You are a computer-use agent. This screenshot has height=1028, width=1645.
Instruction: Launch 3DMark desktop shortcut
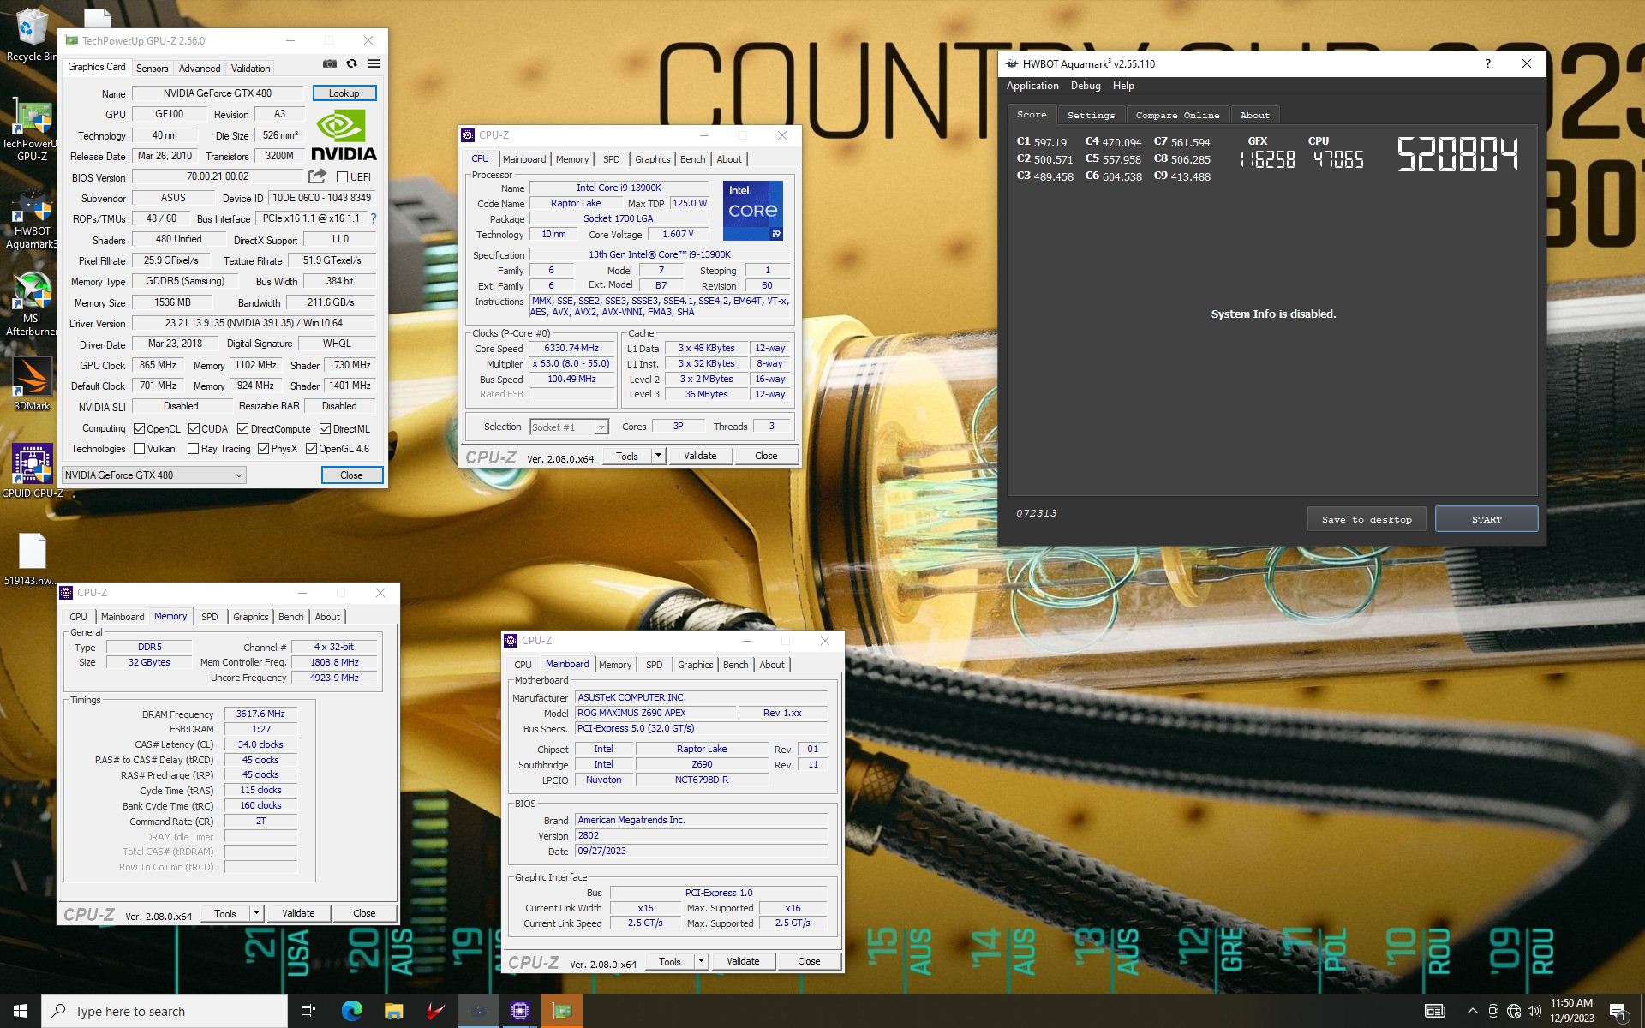pos(31,384)
